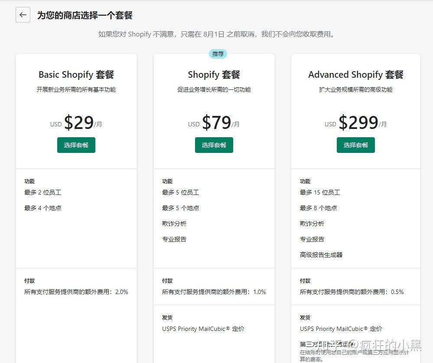Click the 付款 section of Basic plan
Image resolution: width=433 pixels, height=363 pixels.
pyautogui.click(x=29, y=280)
